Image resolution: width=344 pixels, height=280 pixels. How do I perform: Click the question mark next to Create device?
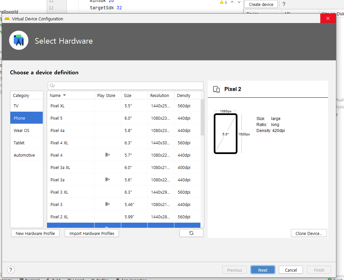(284, 4)
